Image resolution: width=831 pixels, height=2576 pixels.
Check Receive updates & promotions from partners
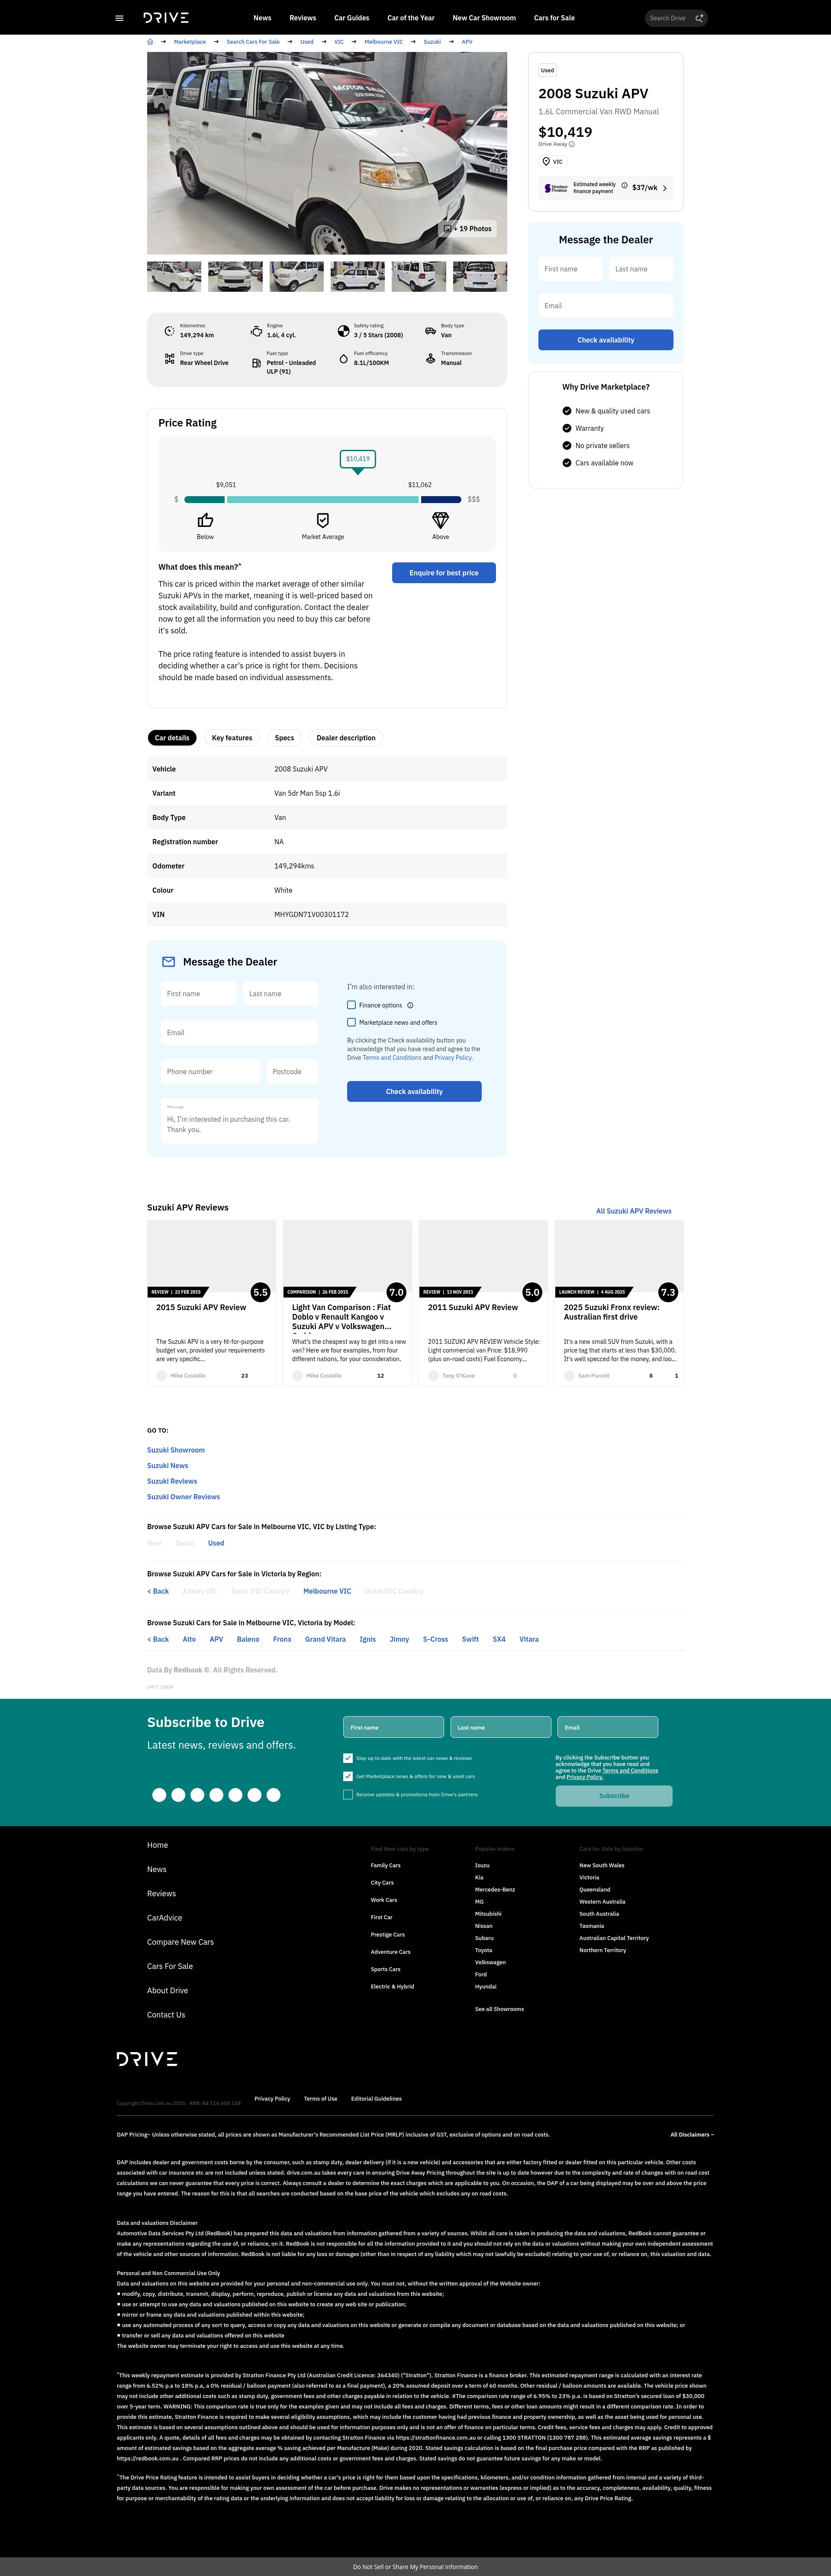tap(347, 1794)
